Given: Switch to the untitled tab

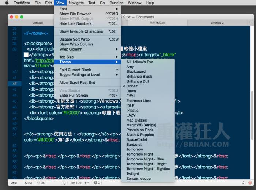Looking at the screenshot, I should [x=38, y=23].
